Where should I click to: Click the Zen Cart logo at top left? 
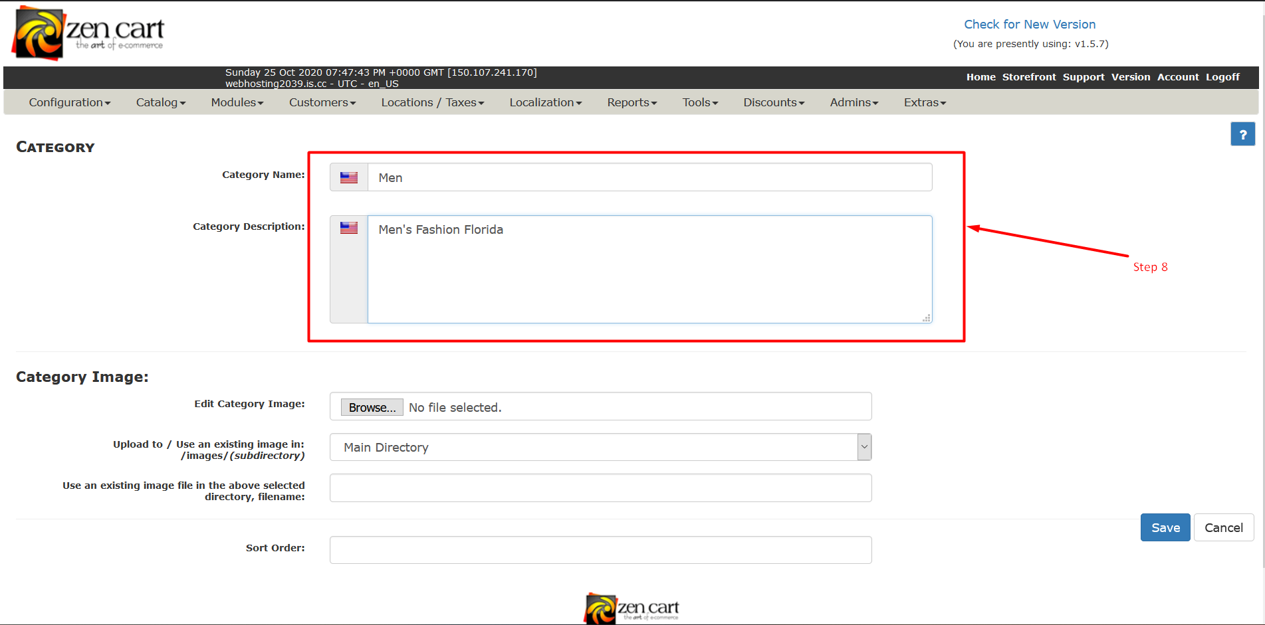pos(88,33)
